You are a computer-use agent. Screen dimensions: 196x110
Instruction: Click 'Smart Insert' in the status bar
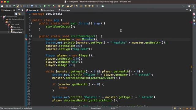pyautogui.click(x=96, y=108)
